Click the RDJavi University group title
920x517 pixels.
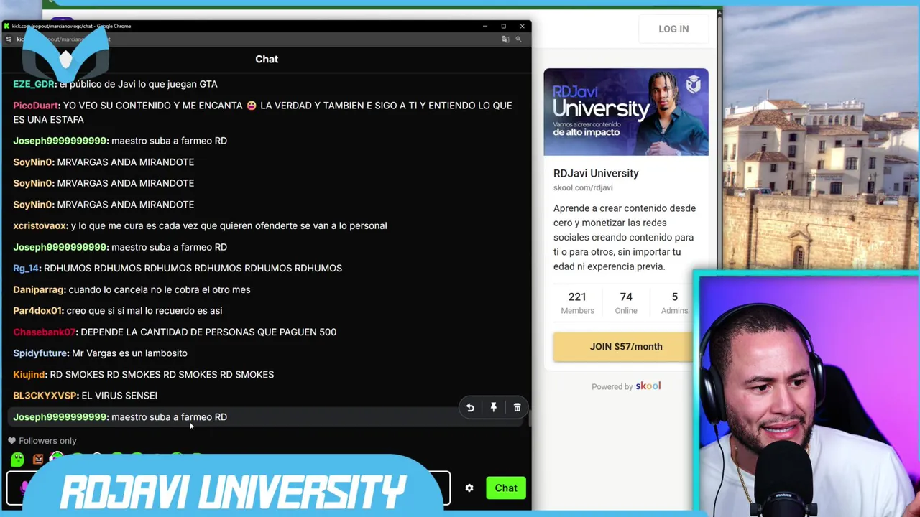click(x=596, y=173)
